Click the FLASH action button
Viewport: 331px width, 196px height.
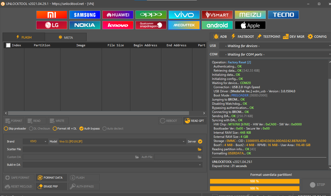[x=84, y=178]
